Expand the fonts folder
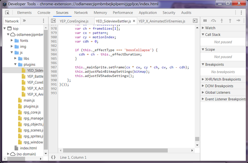Viewport: 248px width, 163px height. 12,41
